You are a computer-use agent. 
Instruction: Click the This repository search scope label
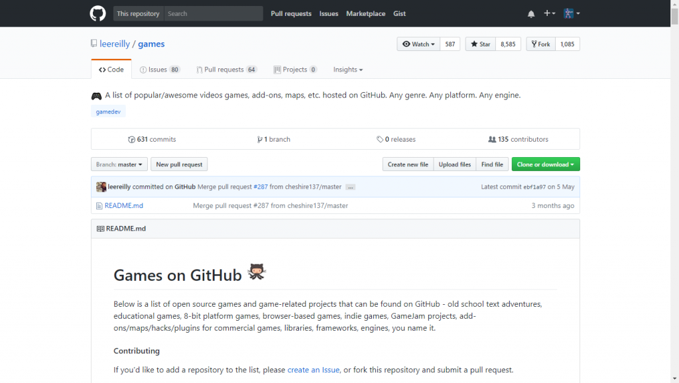138,14
